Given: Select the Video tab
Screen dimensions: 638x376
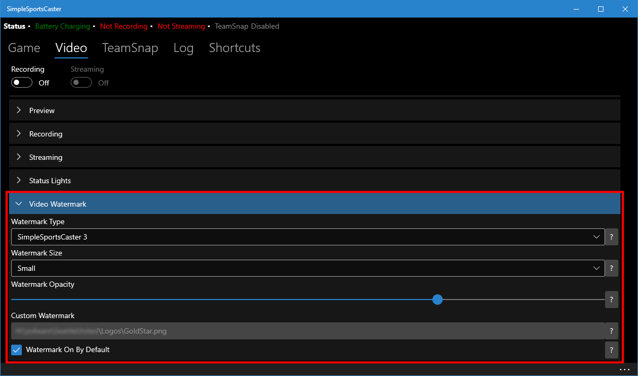Looking at the screenshot, I should 71,48.
